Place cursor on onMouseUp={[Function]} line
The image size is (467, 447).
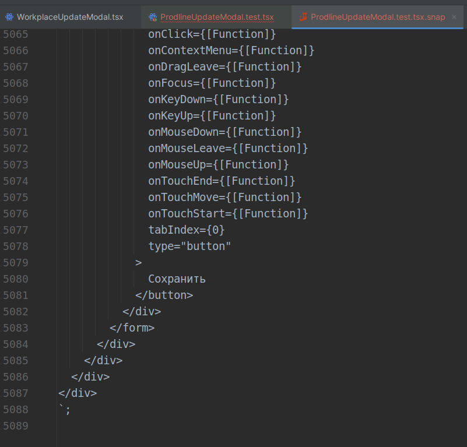[218, 165]
